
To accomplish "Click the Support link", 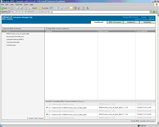I will (x=151, y=17).
